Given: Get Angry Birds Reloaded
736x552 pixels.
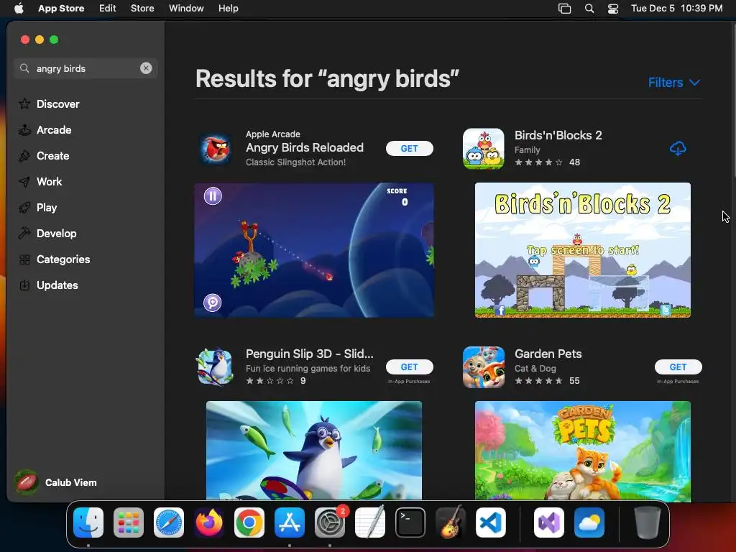Looking at the screenshot, I should tap(409, 148).
